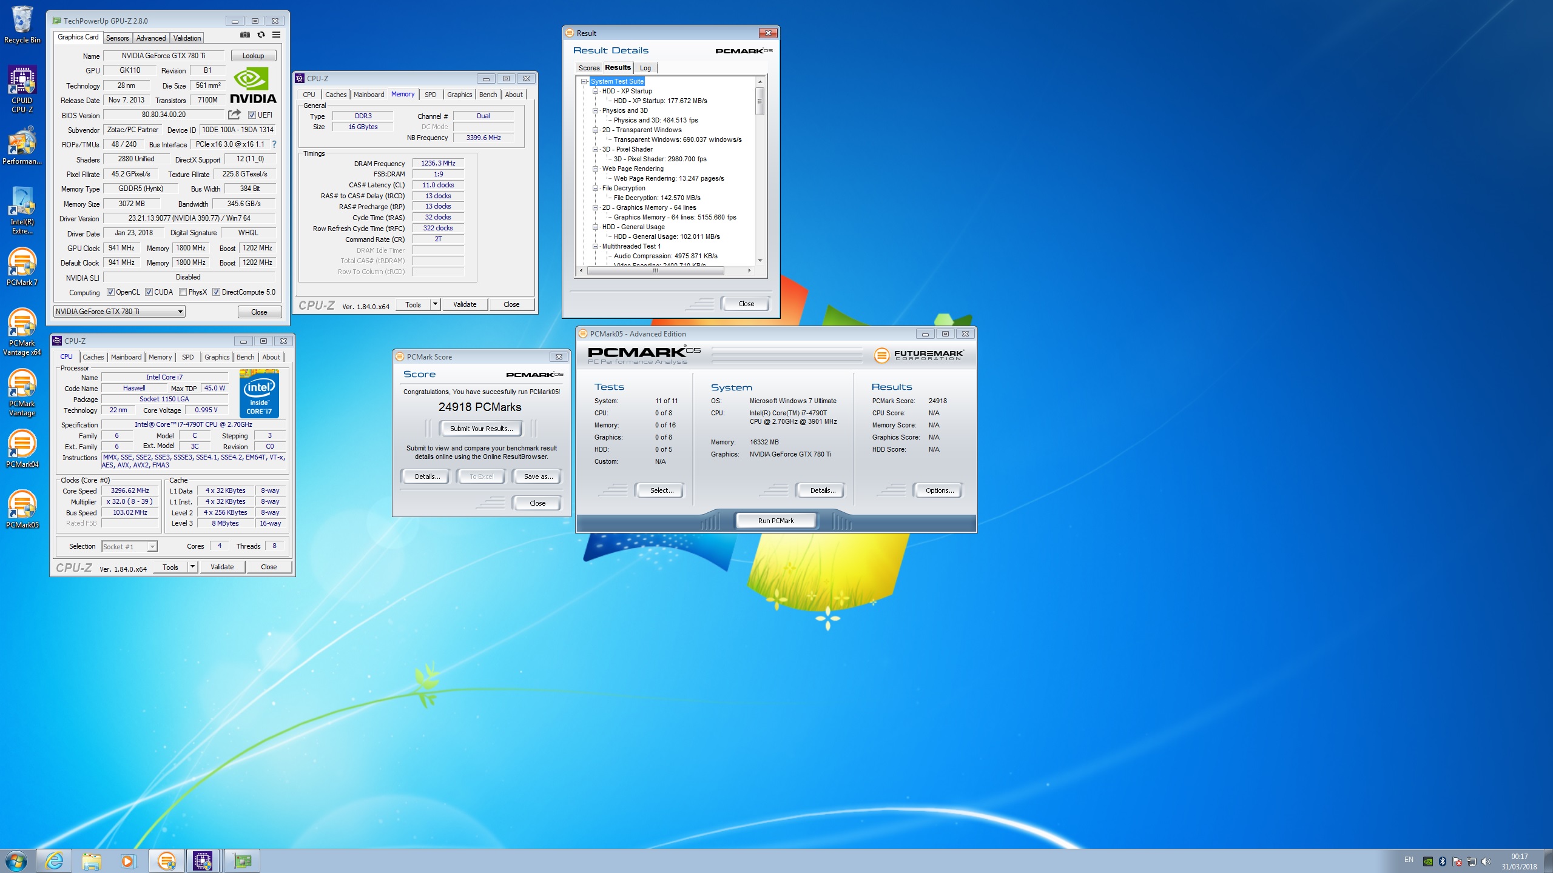This screenshot has width=1553, height=873.
Task: Click the BIOS export share icon in GPU-Z
Action: 234,115
